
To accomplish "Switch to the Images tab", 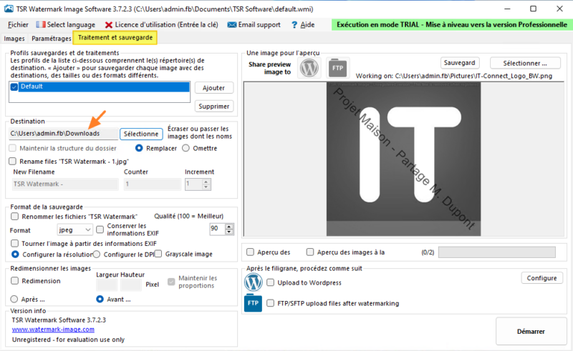I will (x=14, y=39).
